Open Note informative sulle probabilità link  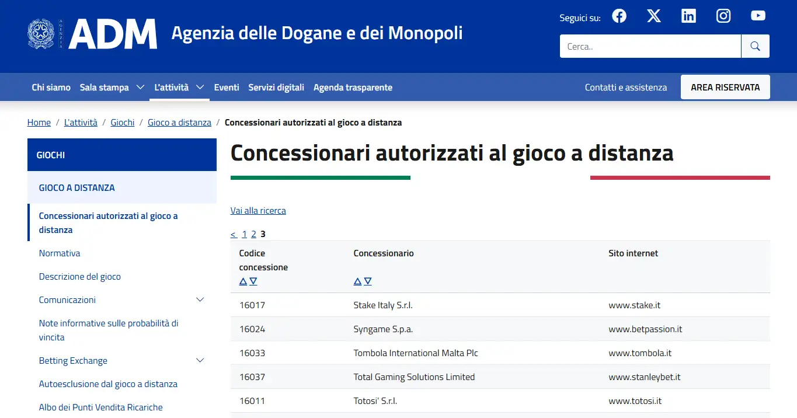109,330
